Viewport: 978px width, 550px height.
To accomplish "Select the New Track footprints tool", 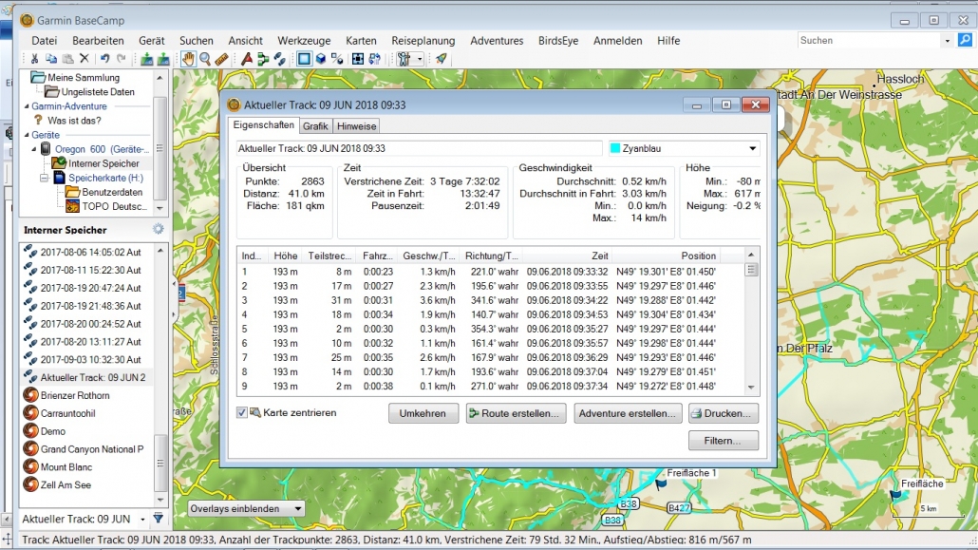I will click(x=280, y=59).
